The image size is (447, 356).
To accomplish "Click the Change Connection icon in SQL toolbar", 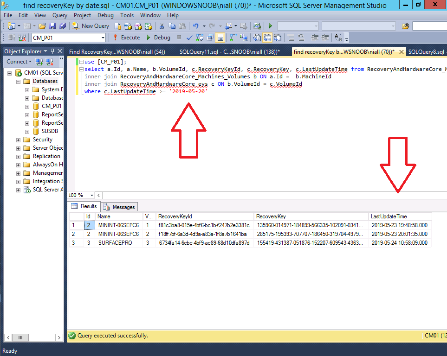I will pos(22,38).
